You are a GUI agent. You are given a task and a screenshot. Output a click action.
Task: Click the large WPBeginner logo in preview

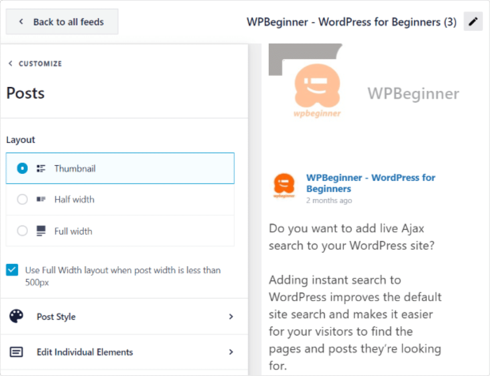pyautogui.click(x=317, y=90)
